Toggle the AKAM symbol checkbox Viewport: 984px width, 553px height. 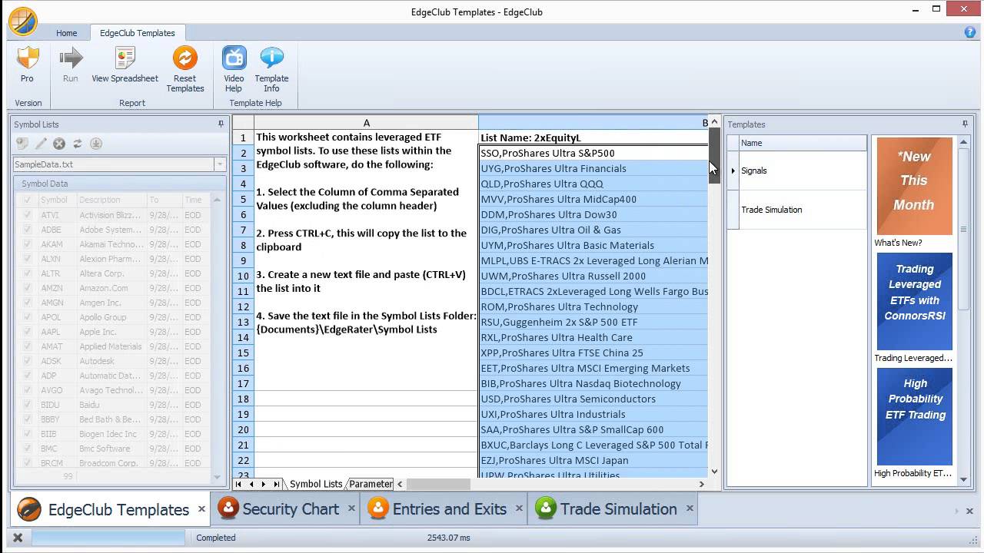pos(28,244)
